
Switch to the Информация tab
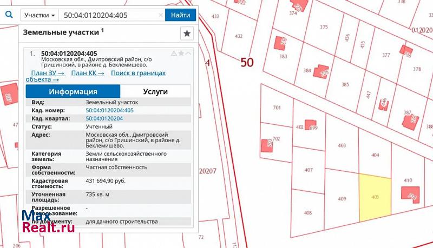pos(73,91)
